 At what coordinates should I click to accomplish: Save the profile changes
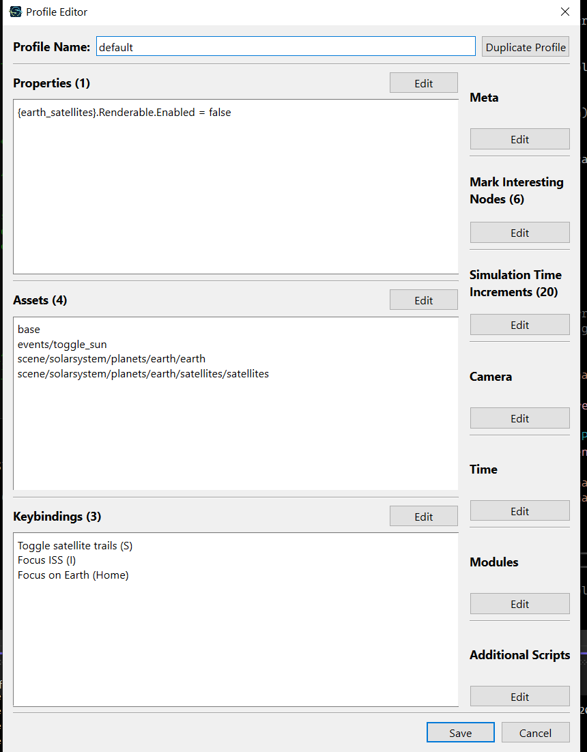[x=460, y=732]
